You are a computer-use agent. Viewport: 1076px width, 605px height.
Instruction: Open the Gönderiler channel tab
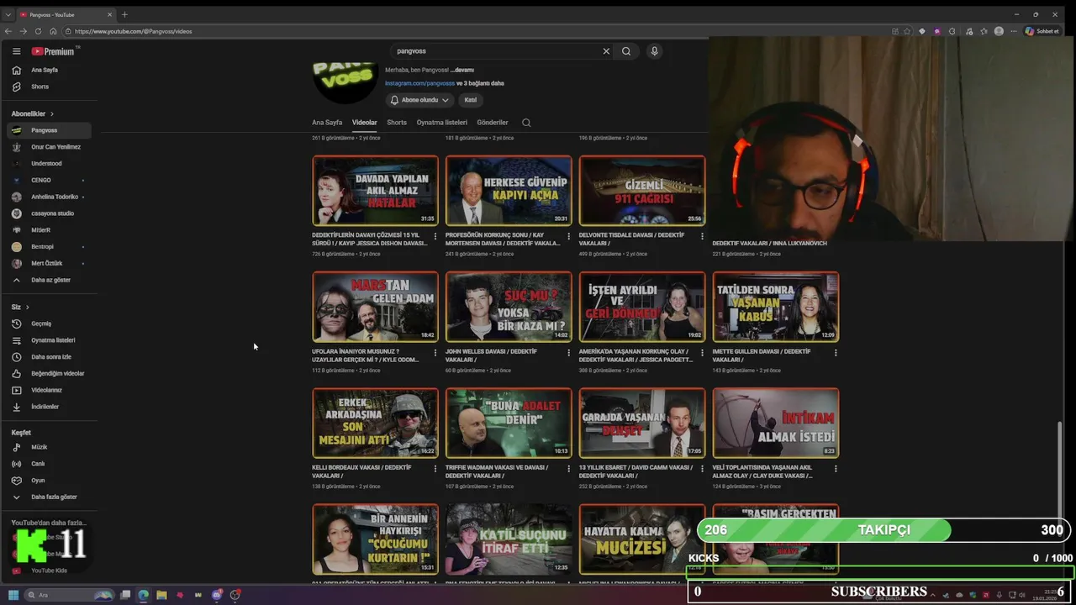[x=493, y=123]
